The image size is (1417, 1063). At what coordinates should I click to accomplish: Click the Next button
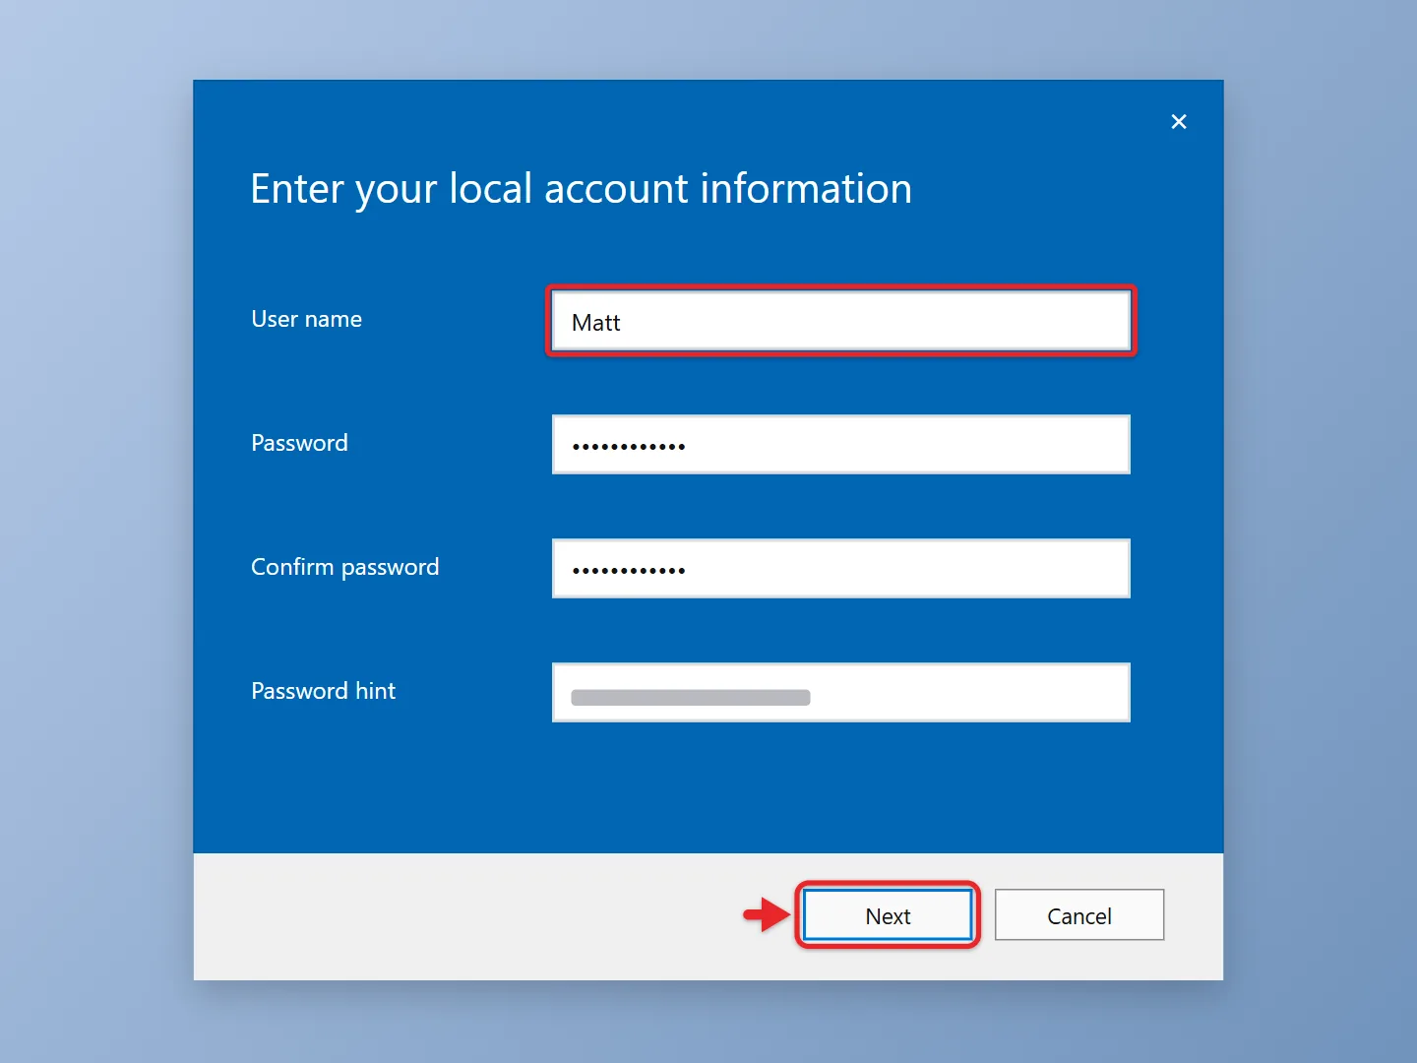pos(888,915)
